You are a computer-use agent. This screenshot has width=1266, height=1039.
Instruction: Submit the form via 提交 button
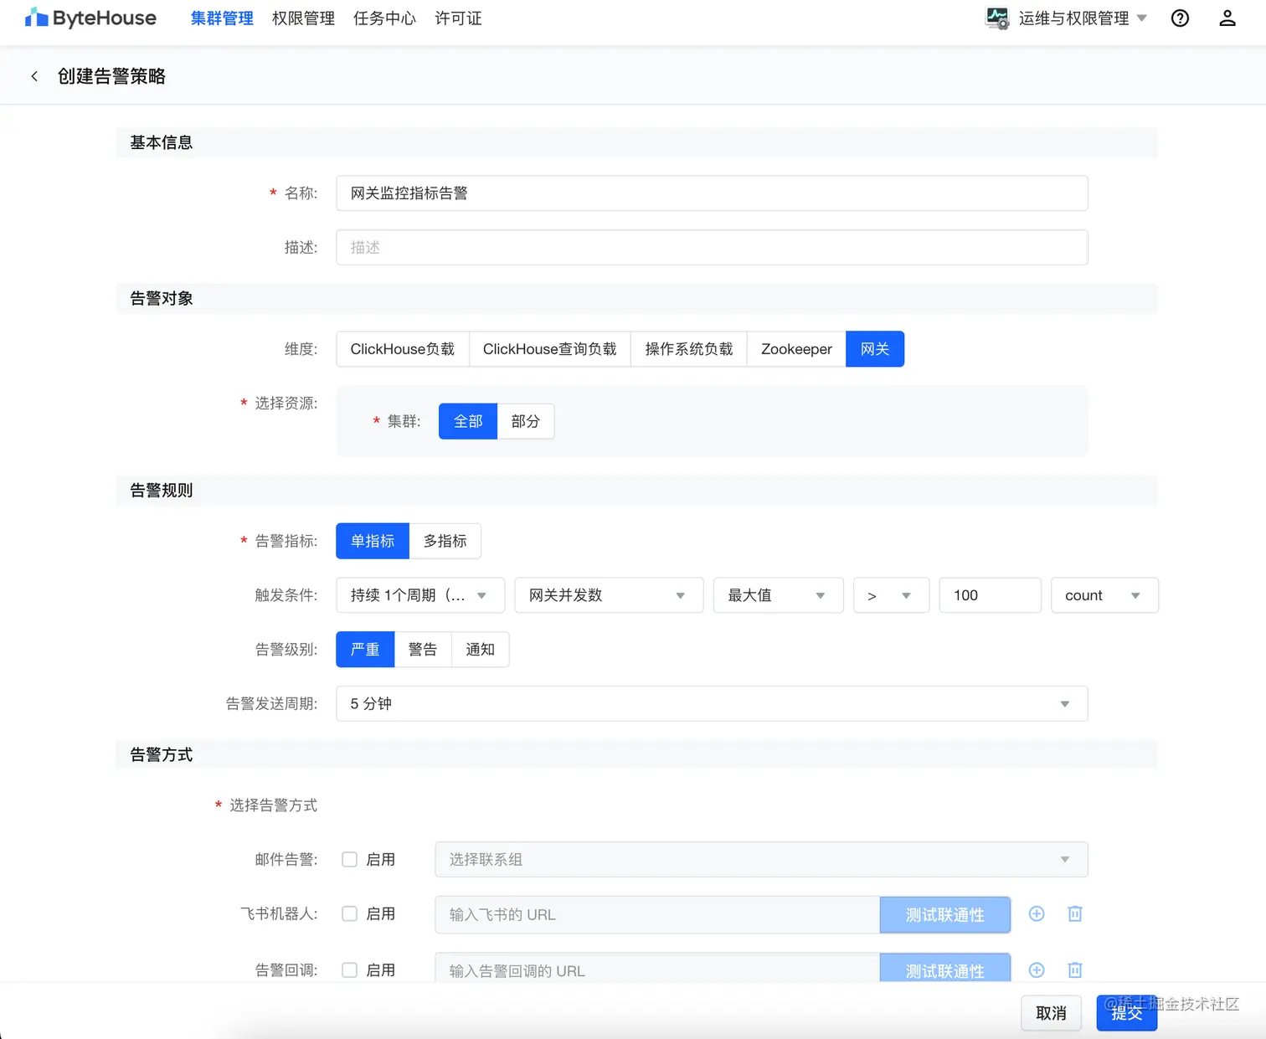(x=1126, y=1013)
